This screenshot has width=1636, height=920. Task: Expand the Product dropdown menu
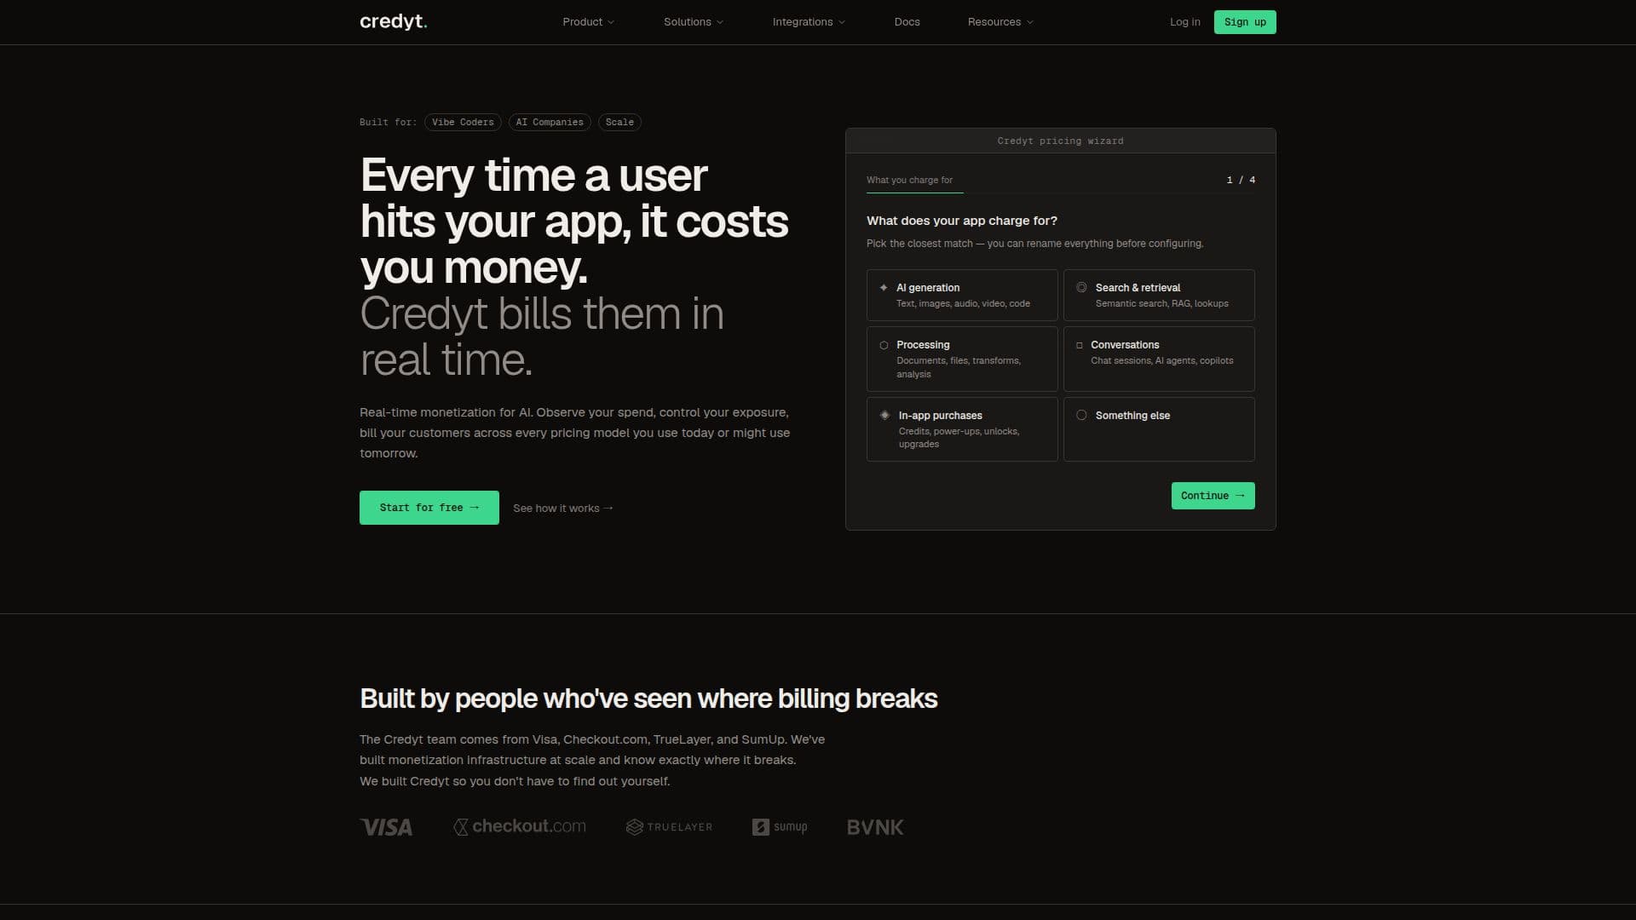pyautogui.click(x=588, y=22)
